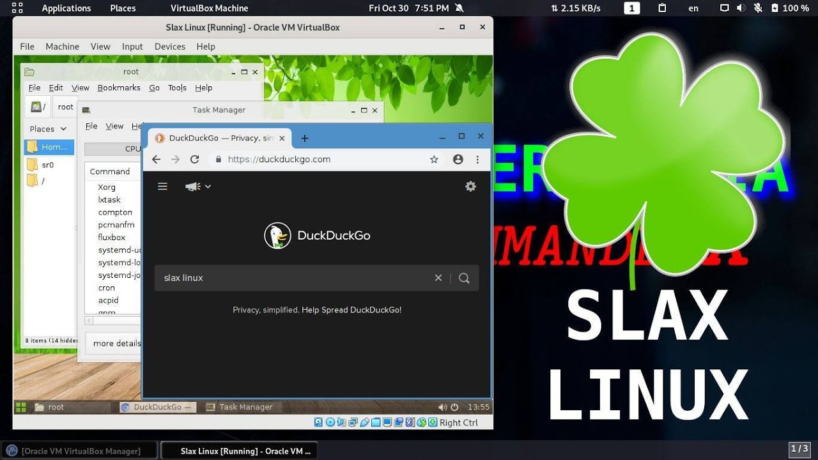The height and width of the screenshot is (460, 818).
Task: Click workspace indicator 1 on host panel
Action: (631, 8)
